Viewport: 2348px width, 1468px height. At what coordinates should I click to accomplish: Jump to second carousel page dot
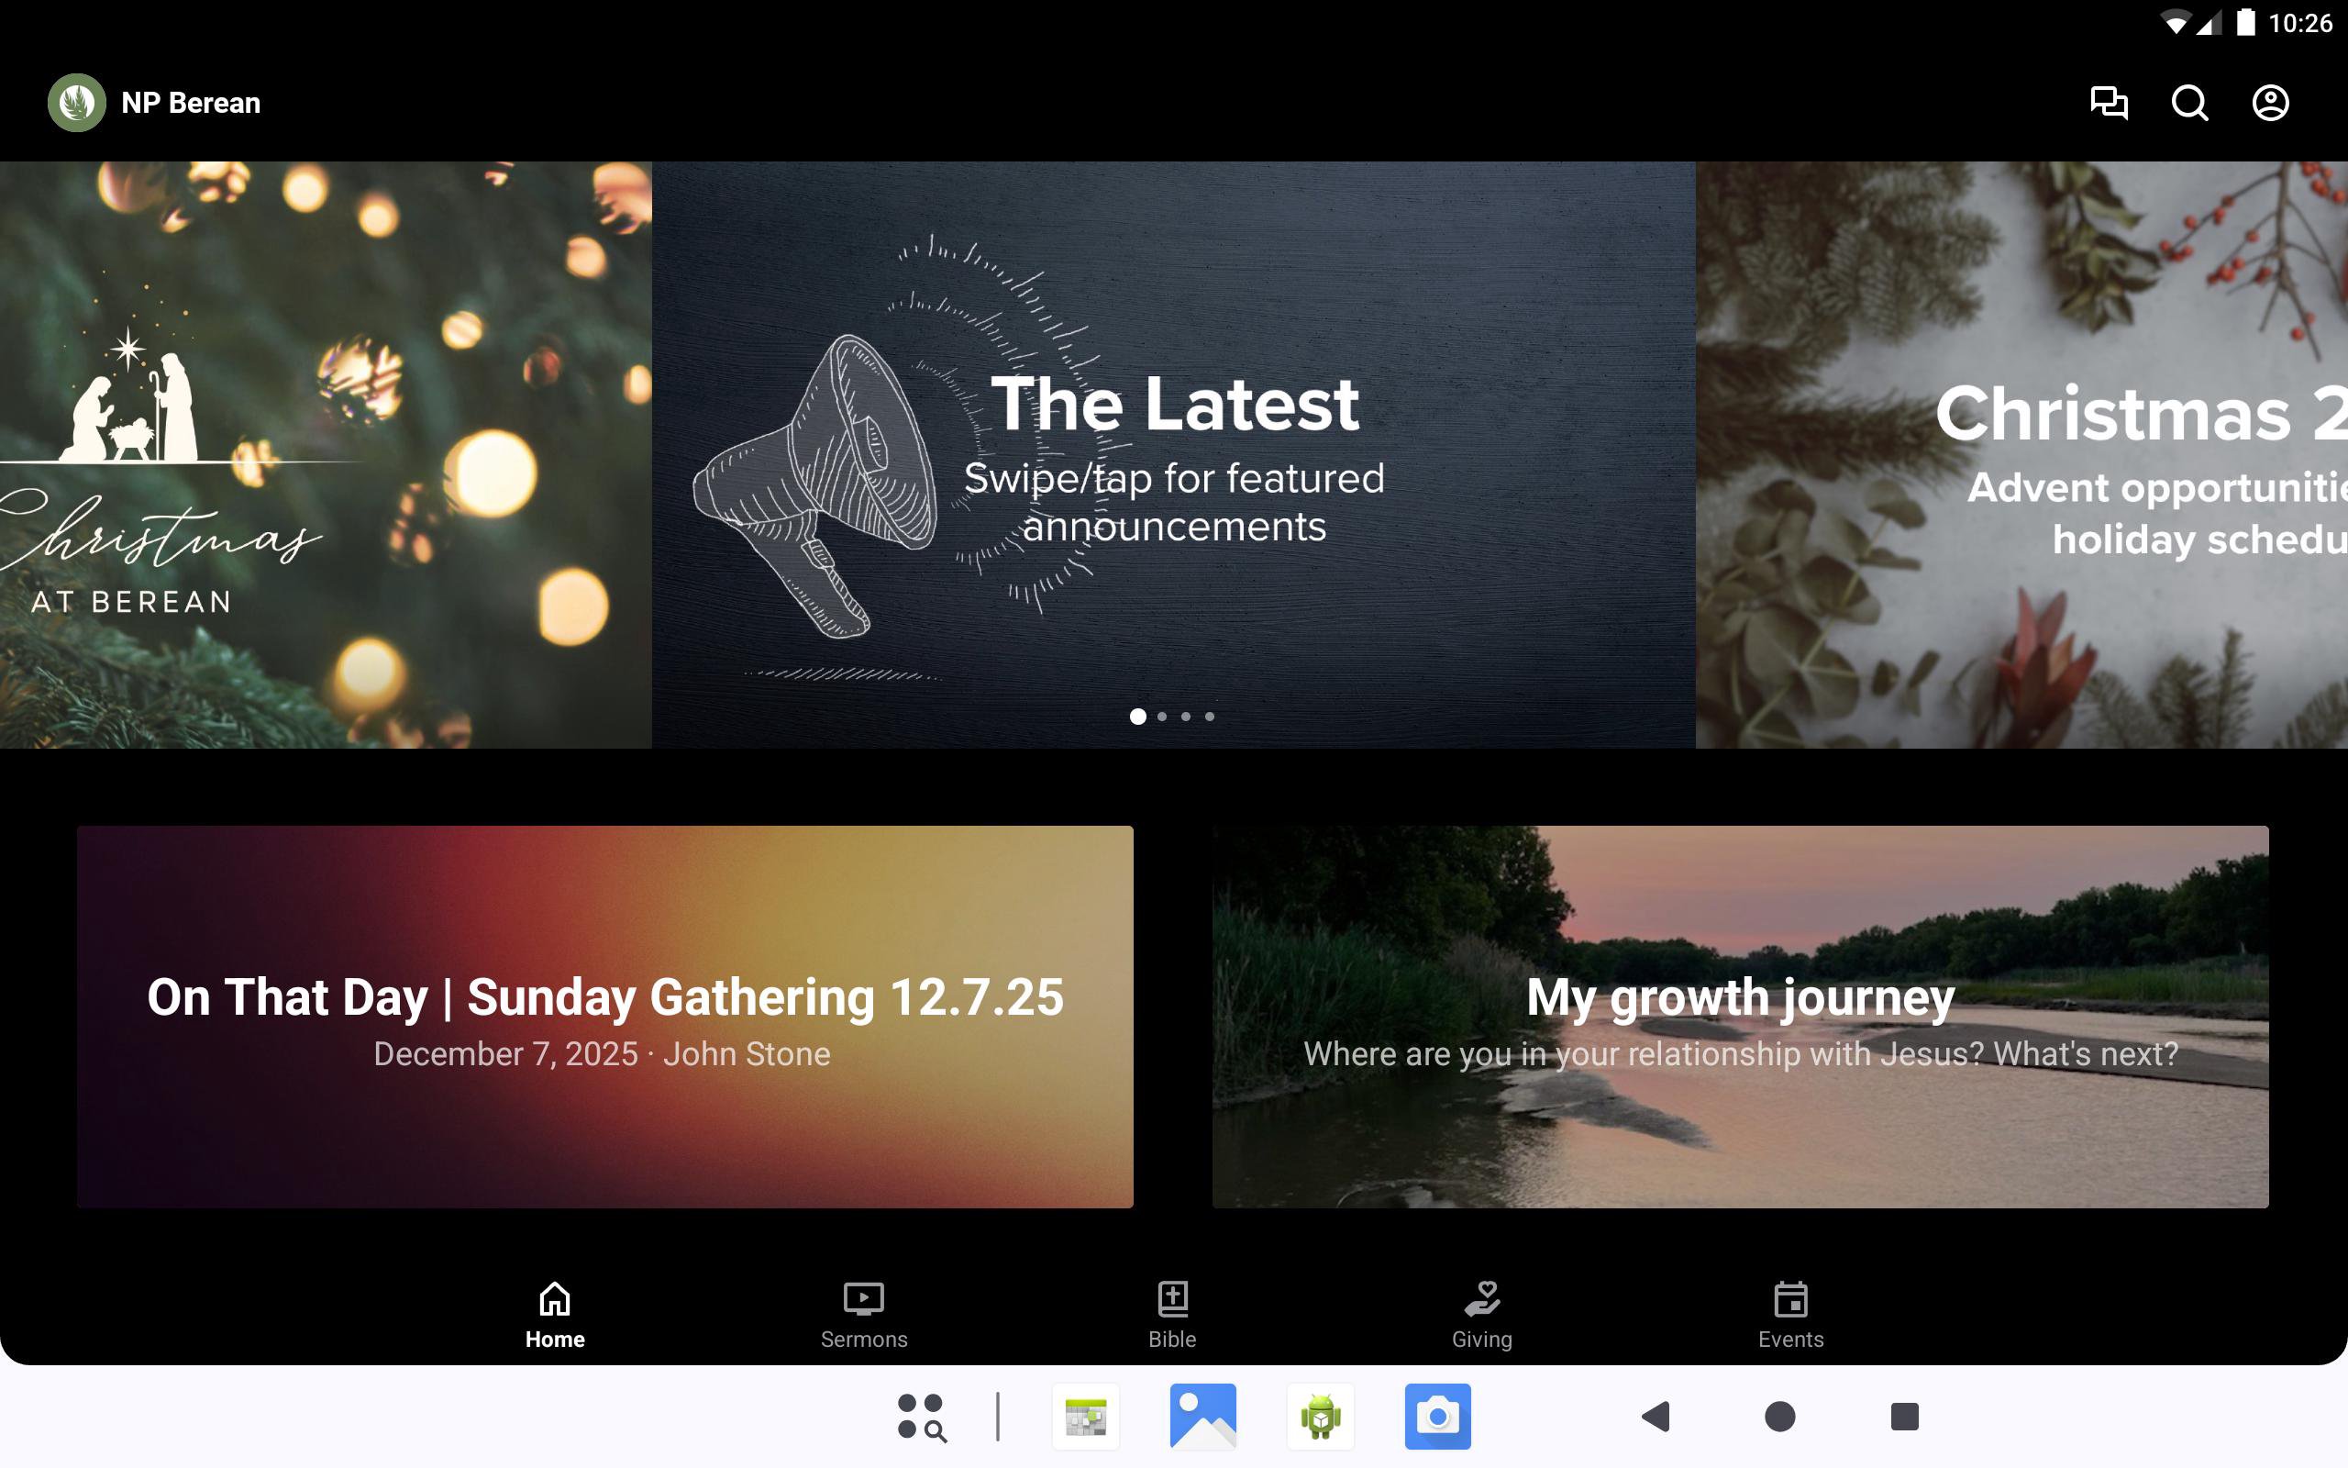[1161, 717]
